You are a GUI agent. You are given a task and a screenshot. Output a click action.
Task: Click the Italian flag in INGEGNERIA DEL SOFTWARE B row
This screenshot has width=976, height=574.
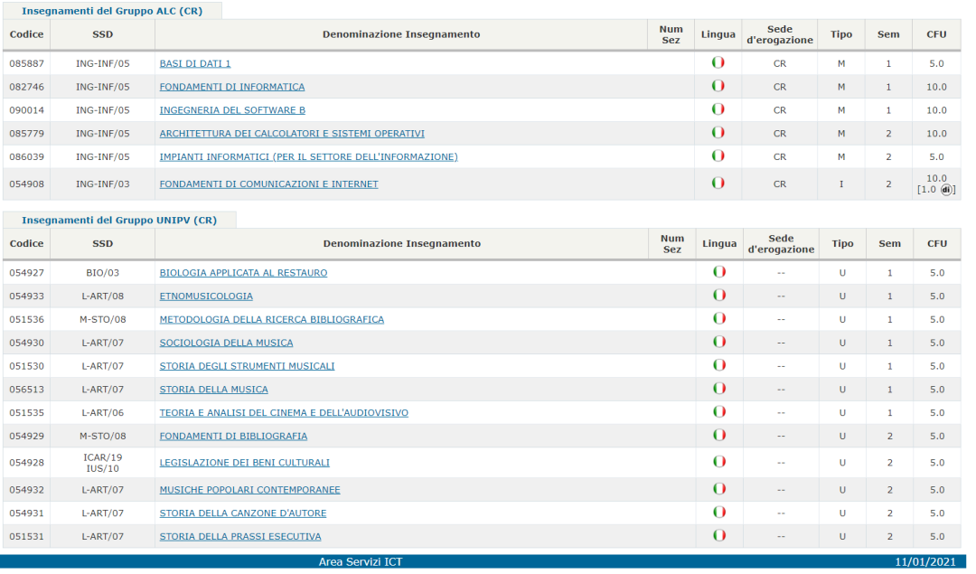pos(718,109)
